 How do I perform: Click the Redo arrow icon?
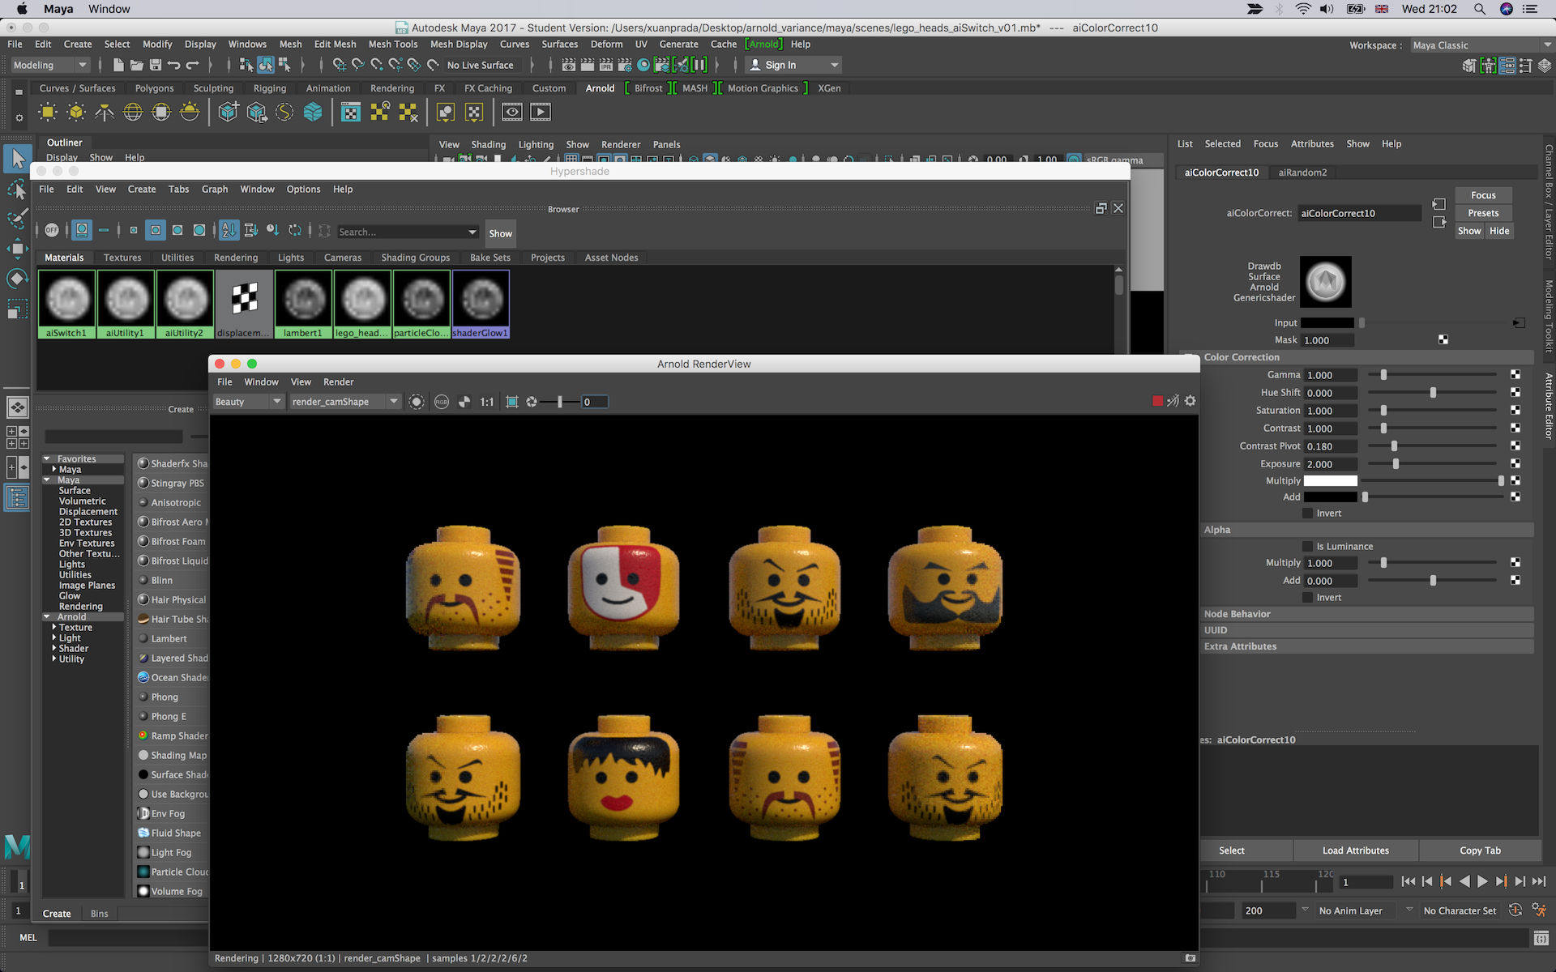click(193, 65)
